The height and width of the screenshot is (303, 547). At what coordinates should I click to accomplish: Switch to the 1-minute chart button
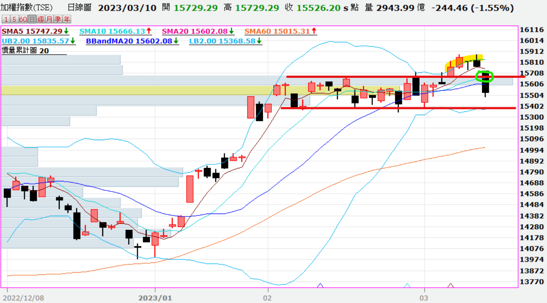coord(6,19)
